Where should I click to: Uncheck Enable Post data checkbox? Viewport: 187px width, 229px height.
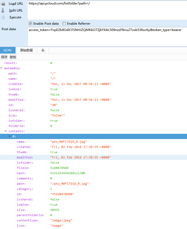click(30, 24)
